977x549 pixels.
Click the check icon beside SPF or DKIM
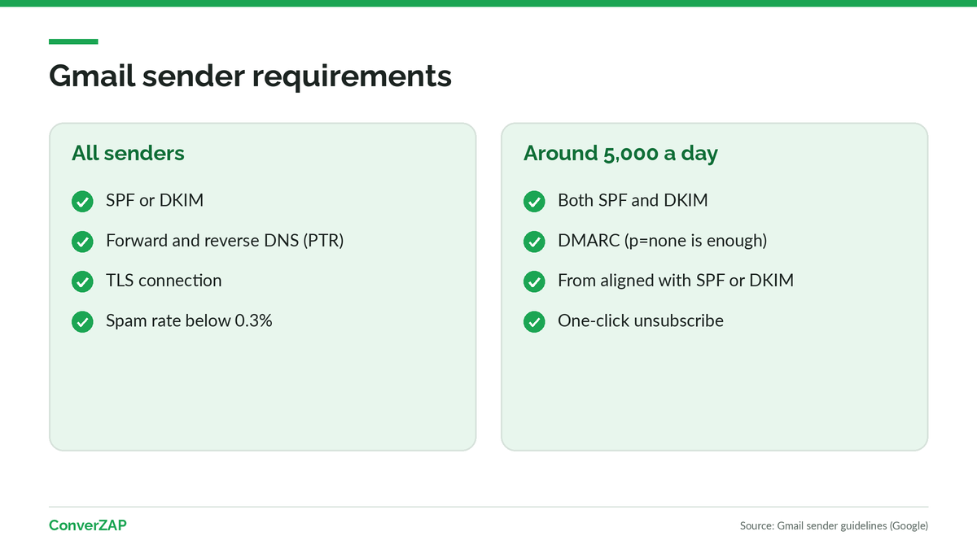tap(82, 202)
